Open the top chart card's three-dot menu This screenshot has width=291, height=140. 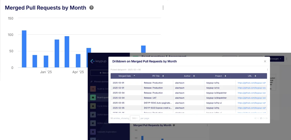click(x=163, y=8)
